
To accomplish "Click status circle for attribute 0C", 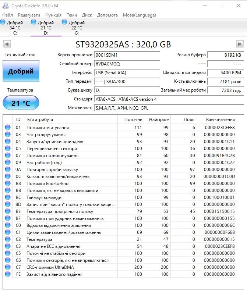I will click(8, 176).
